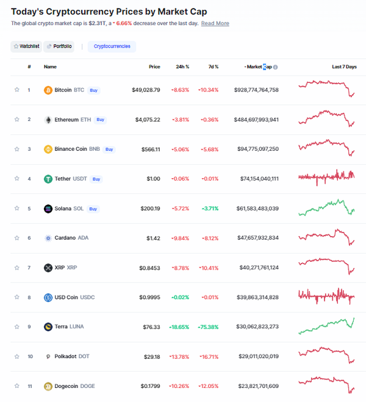Viewport: 366px width, 402px height.
Task: Star Ethereum to add to watchlist
Action: [x=17, y=120]
